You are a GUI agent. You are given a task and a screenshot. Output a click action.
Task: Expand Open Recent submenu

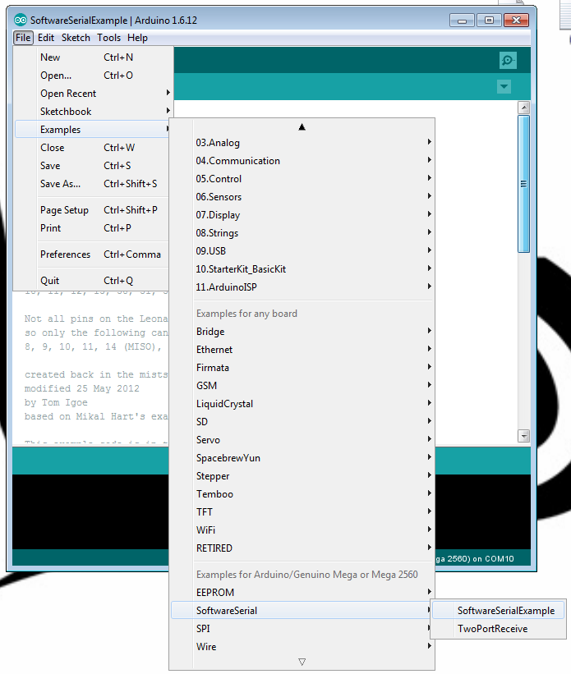[x=93, y=94]
